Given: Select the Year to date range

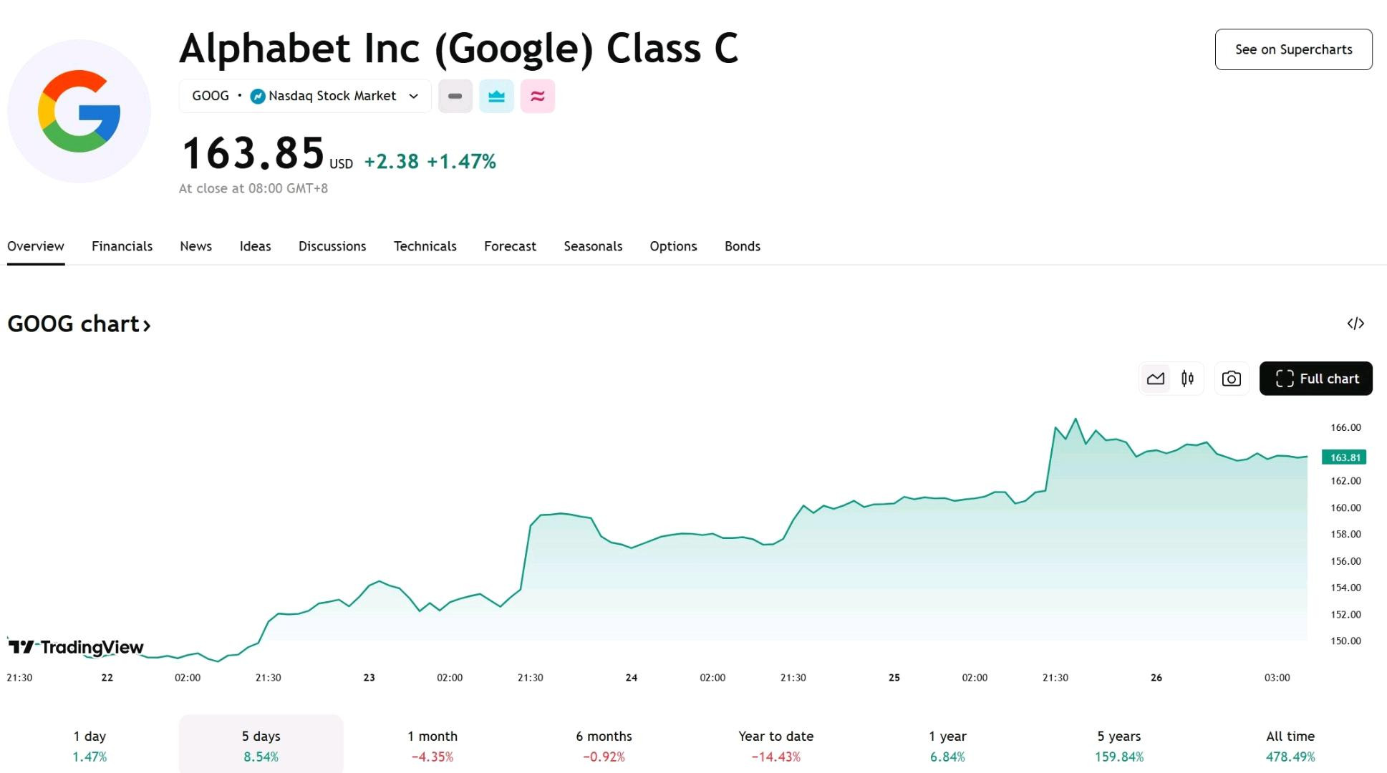Looking at the screenshot, I should pos(775,745).
